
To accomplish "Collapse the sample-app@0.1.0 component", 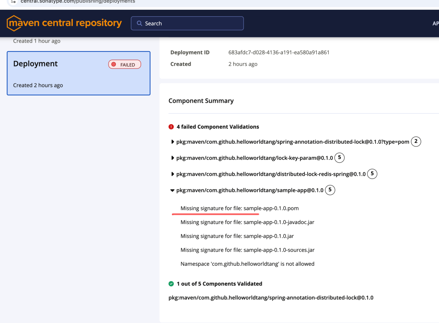I will tap(172, 191).
